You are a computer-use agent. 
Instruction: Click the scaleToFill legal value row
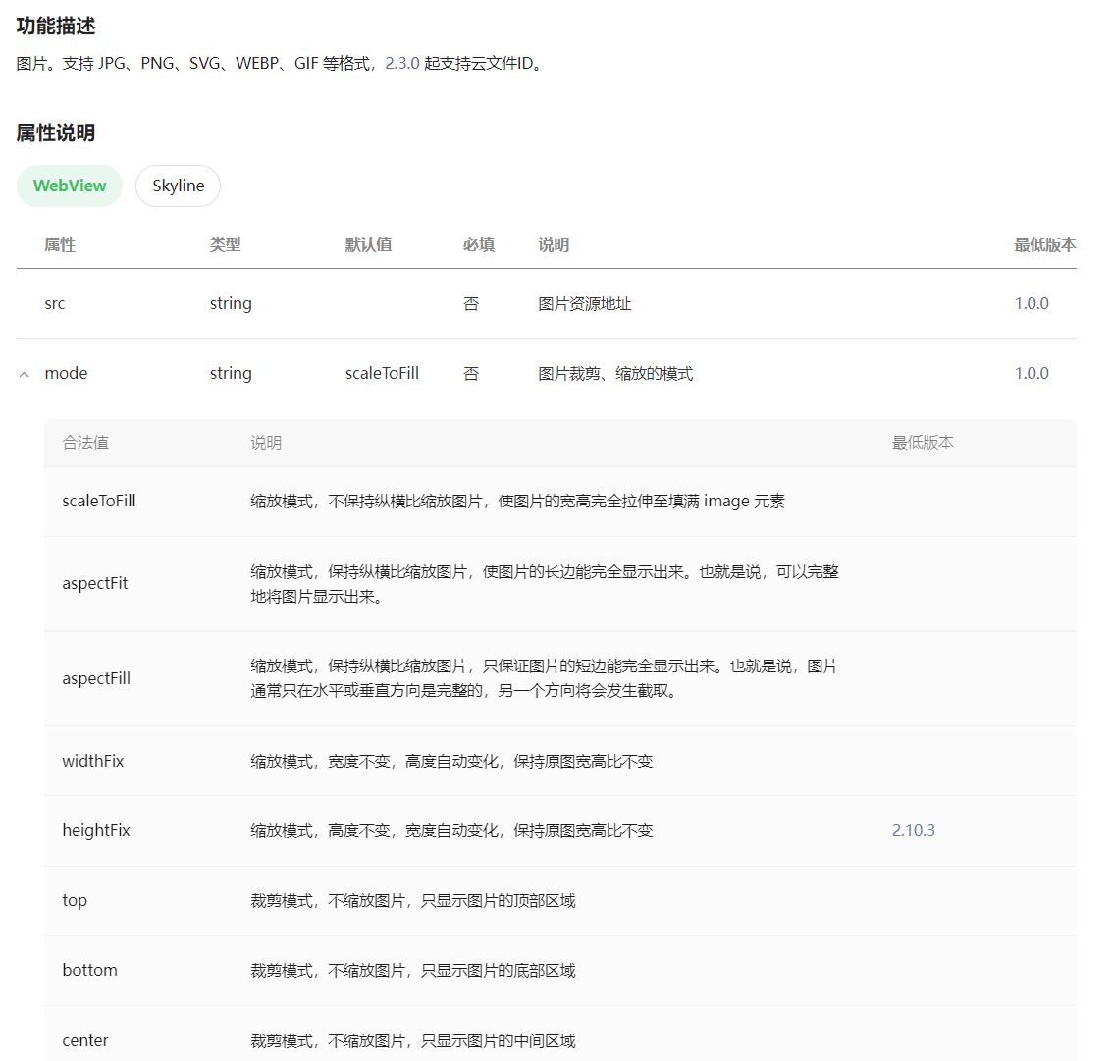pyautogui.click(x=560, y=502)
